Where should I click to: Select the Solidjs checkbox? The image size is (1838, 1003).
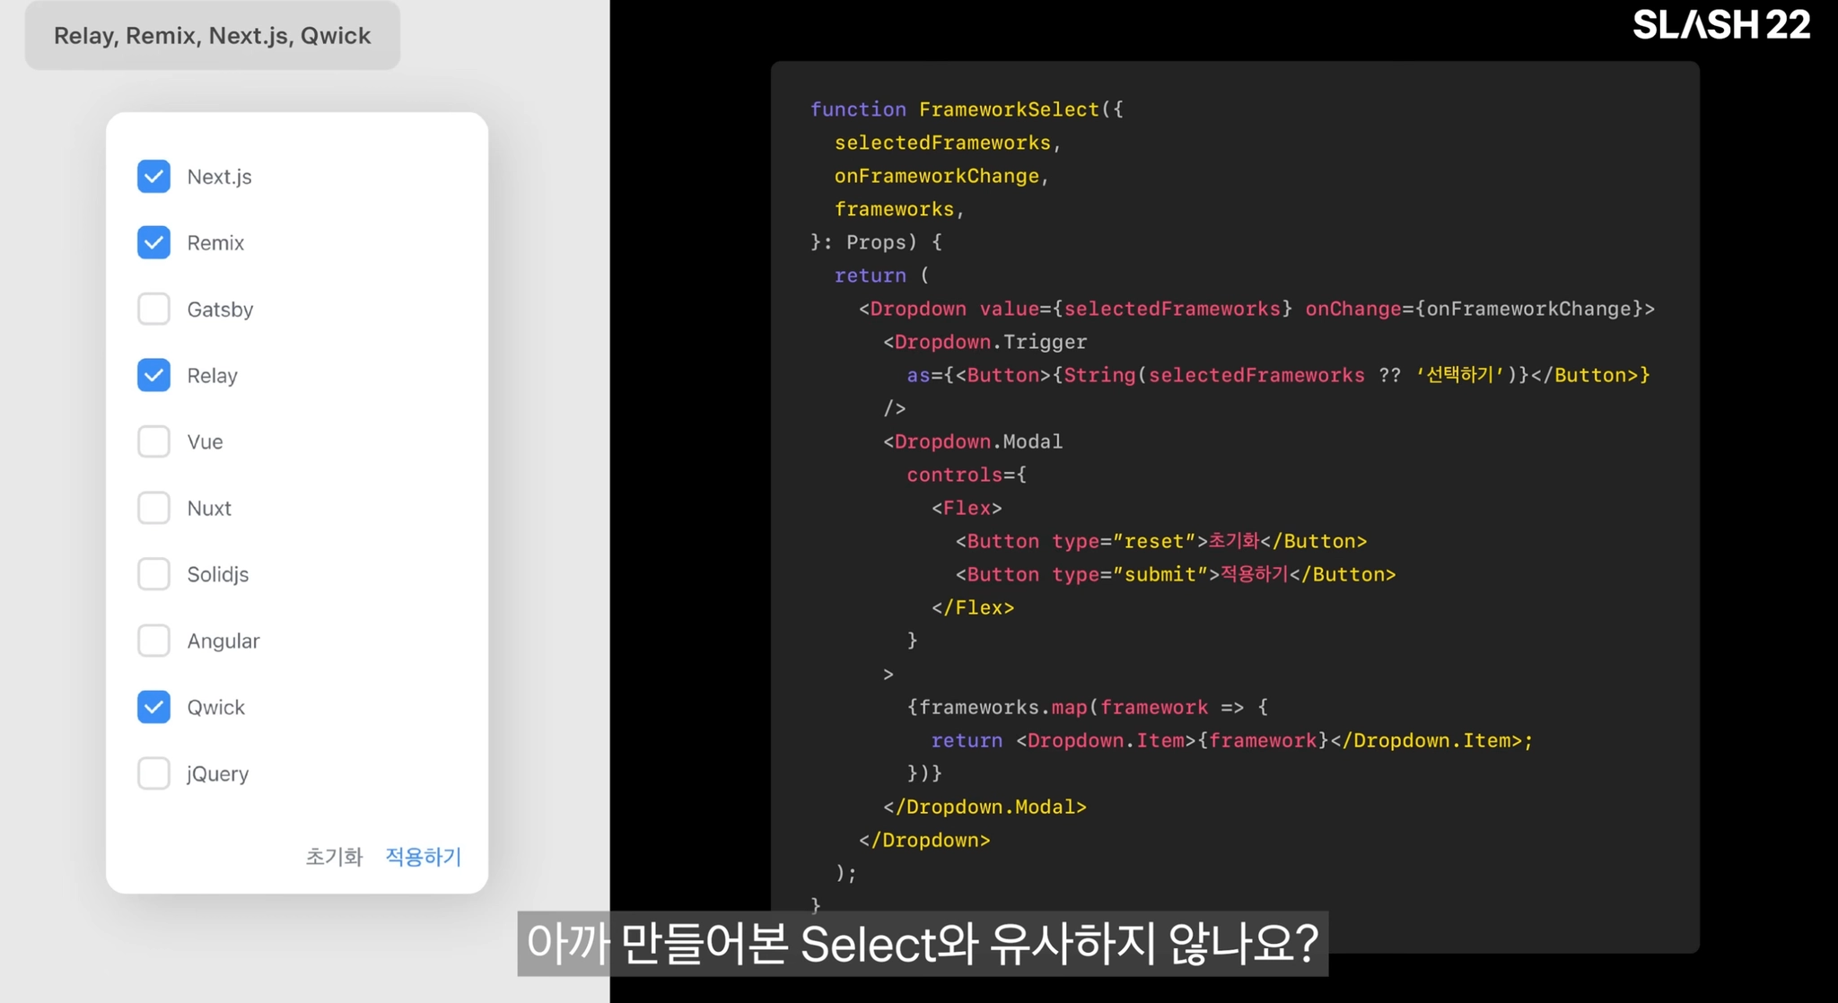pos(153,575)
